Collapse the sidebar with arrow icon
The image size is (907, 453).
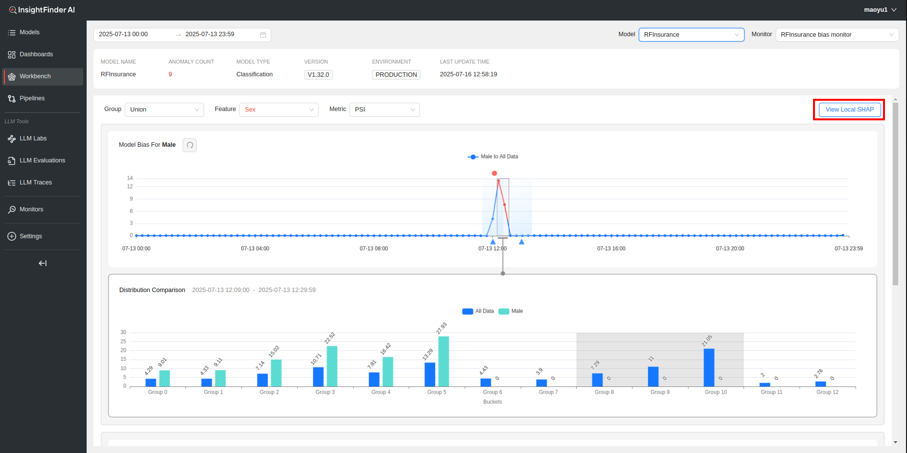point(43,263)
